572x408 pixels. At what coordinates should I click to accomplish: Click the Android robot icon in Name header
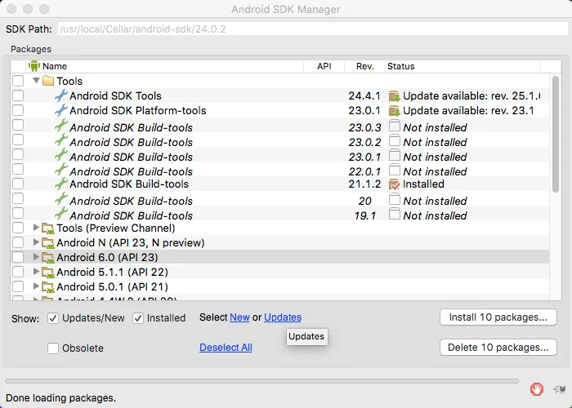pos(34,66)
